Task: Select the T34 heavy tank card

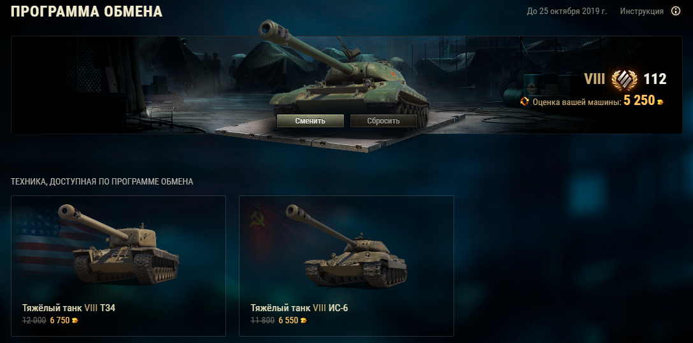Action: [118, 266]
